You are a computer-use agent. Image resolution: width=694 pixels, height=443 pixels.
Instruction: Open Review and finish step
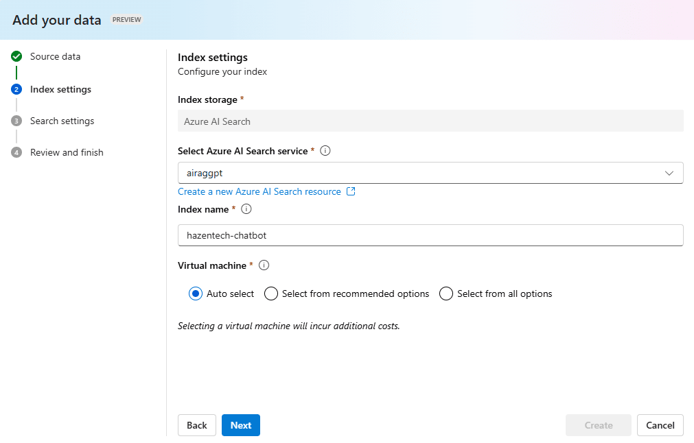[x=67, y=152]
